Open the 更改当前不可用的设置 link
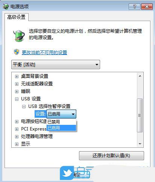The width and height of the screenshot is (155, 182). [44, 52]
